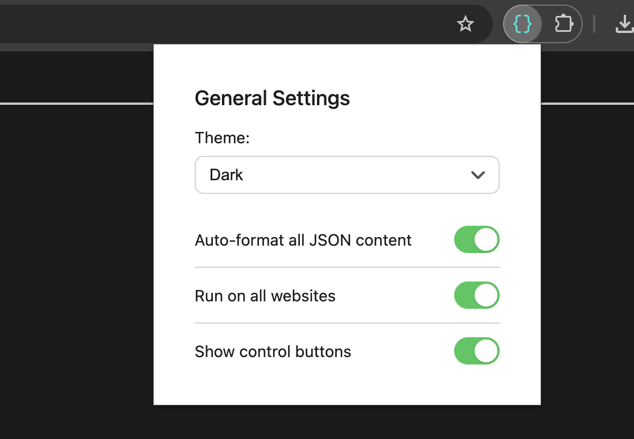Click the "Show control buttons" label text
The width and height of the screenshot is (634, 439).
coord(273,351)
